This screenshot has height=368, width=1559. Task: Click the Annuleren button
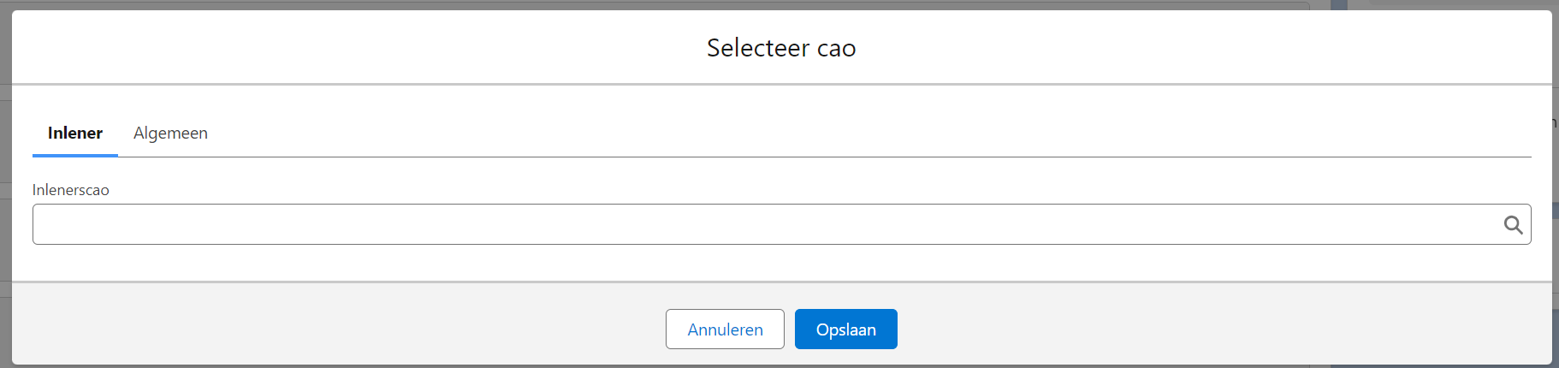725,329
